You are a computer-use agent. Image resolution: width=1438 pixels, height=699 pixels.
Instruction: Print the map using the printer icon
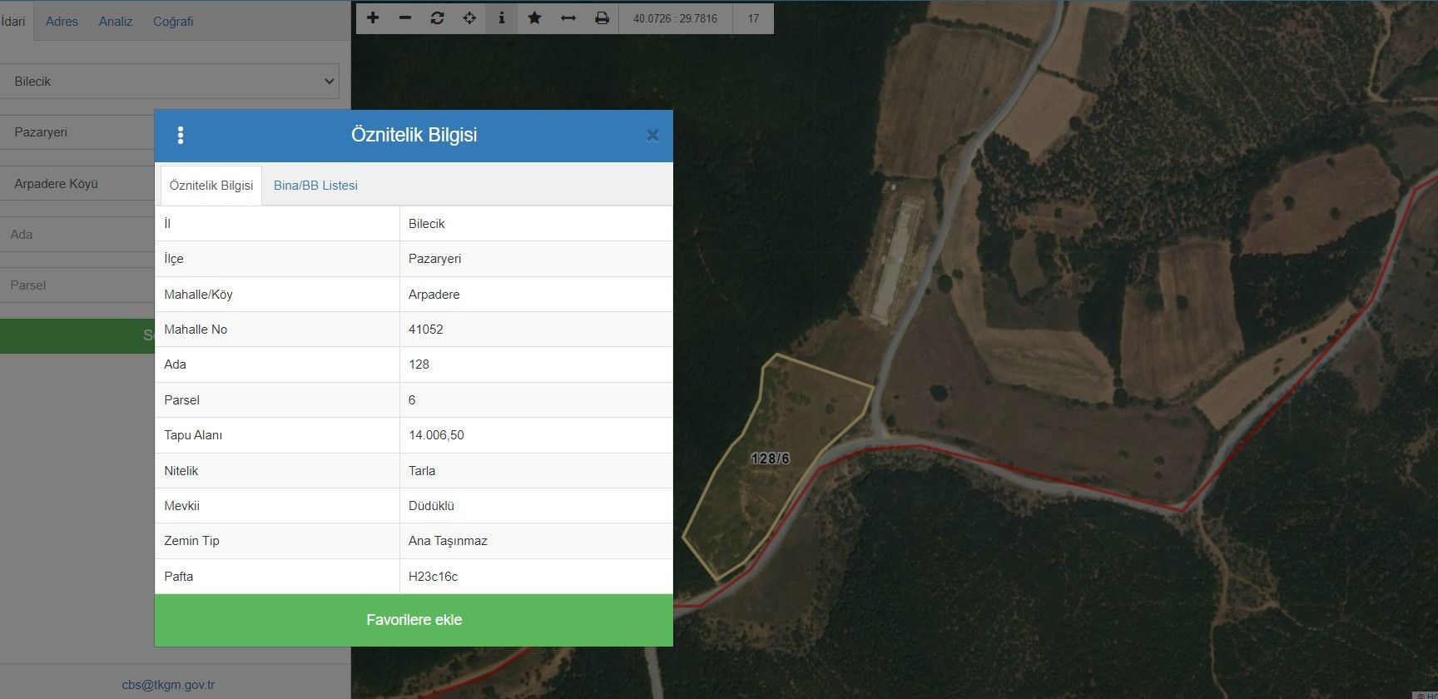pos(602,18)
